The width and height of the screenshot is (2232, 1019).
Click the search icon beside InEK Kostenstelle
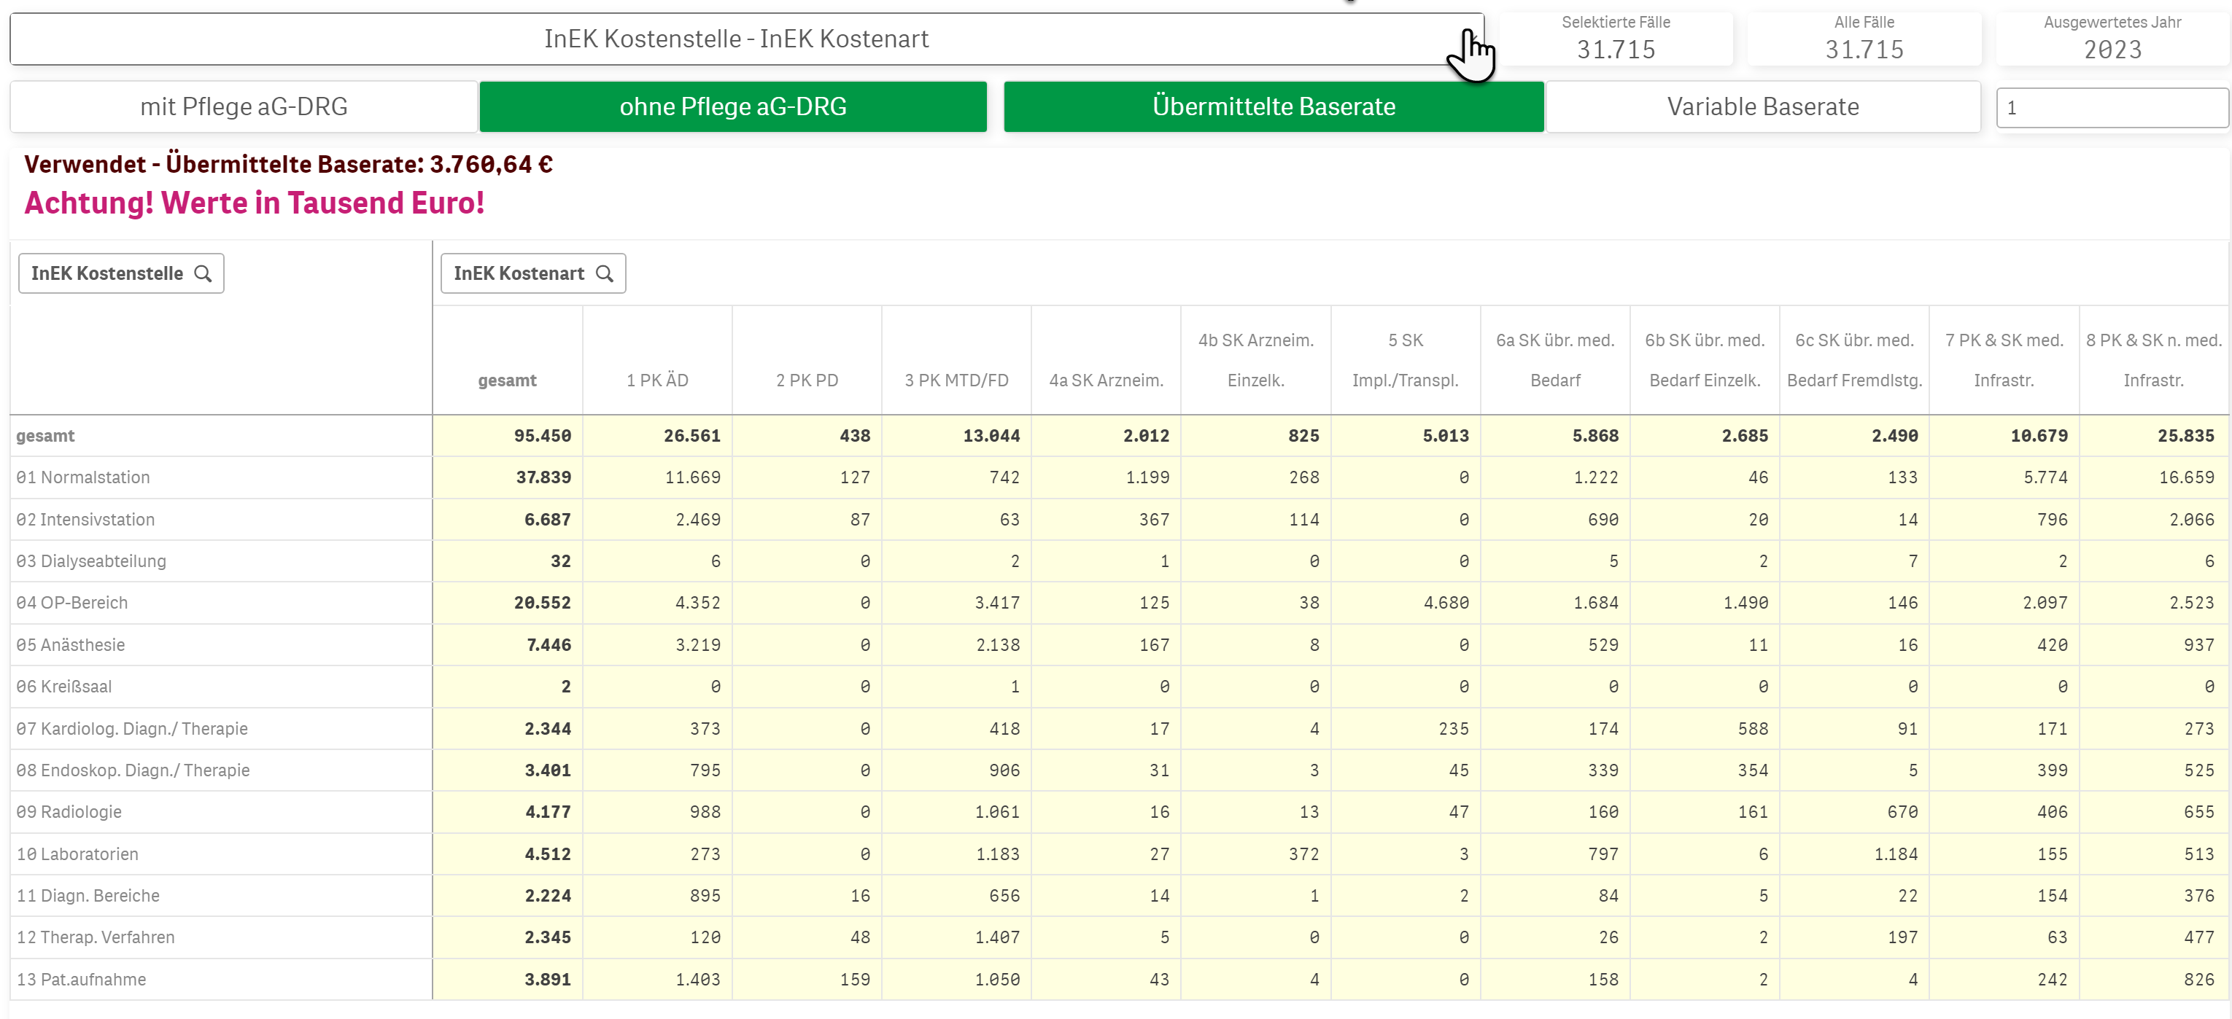coord(203,273)
